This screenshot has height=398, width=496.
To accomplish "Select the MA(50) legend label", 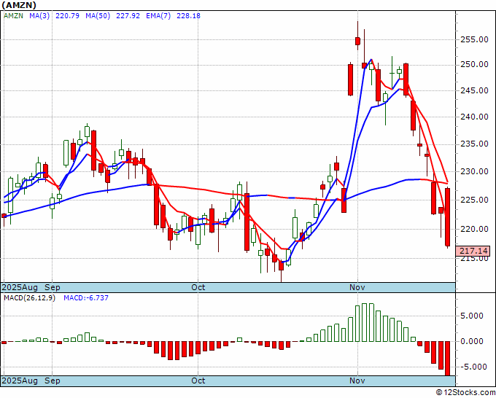I will point(98,15).
